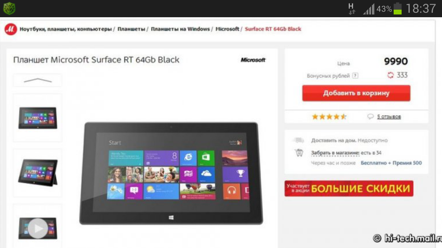Go to 'Ноутбуки, планшеты, компьютеры' breadcrumb
This screenshot has height=248, width=442.
click(66, 29)
